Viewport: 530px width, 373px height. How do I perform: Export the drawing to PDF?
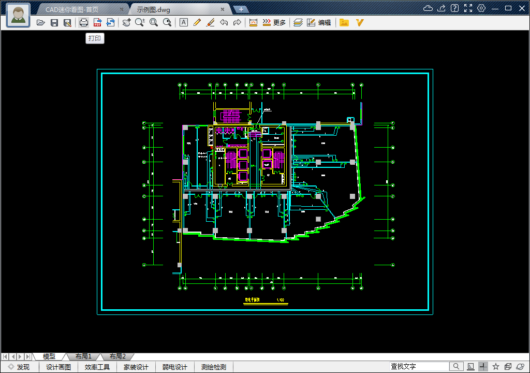97,22
